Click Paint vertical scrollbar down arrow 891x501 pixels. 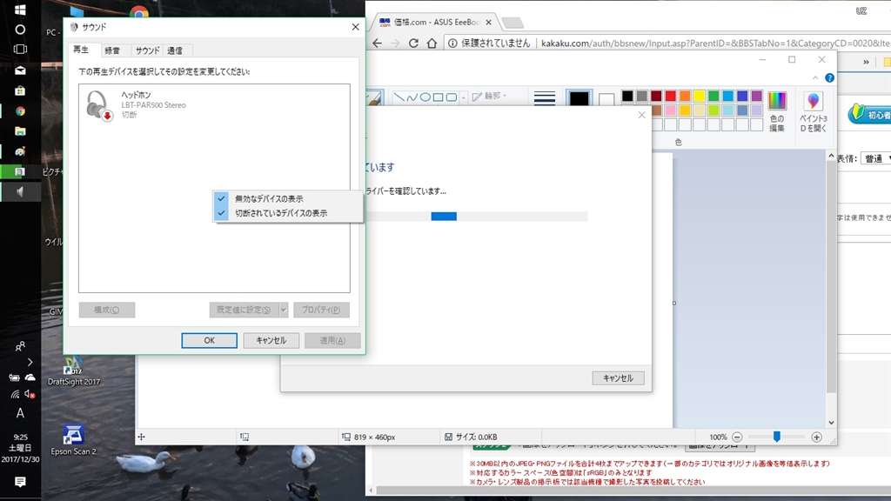coord(831,423)
